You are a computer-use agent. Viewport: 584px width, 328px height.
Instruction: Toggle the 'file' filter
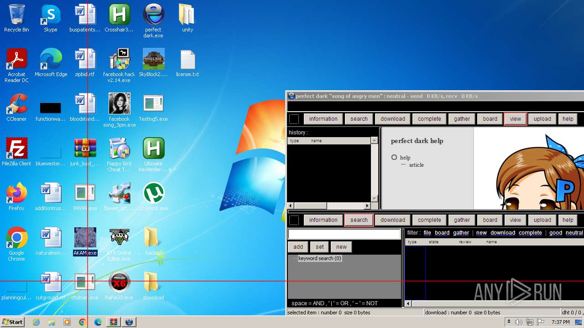tap(427, 233)
